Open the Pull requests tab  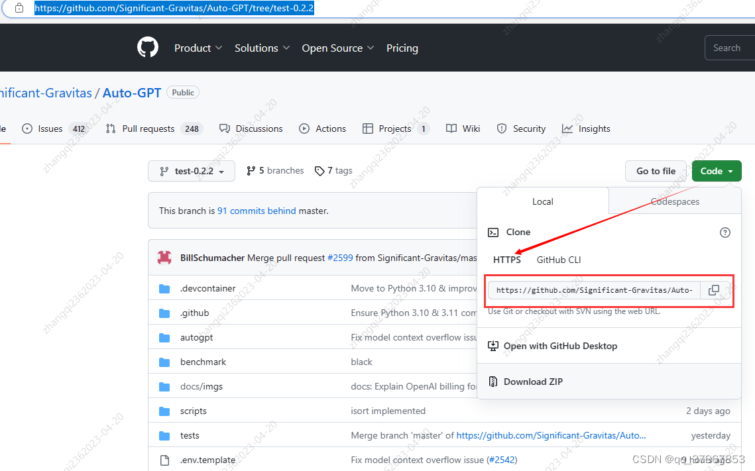(x=154, y=129)
